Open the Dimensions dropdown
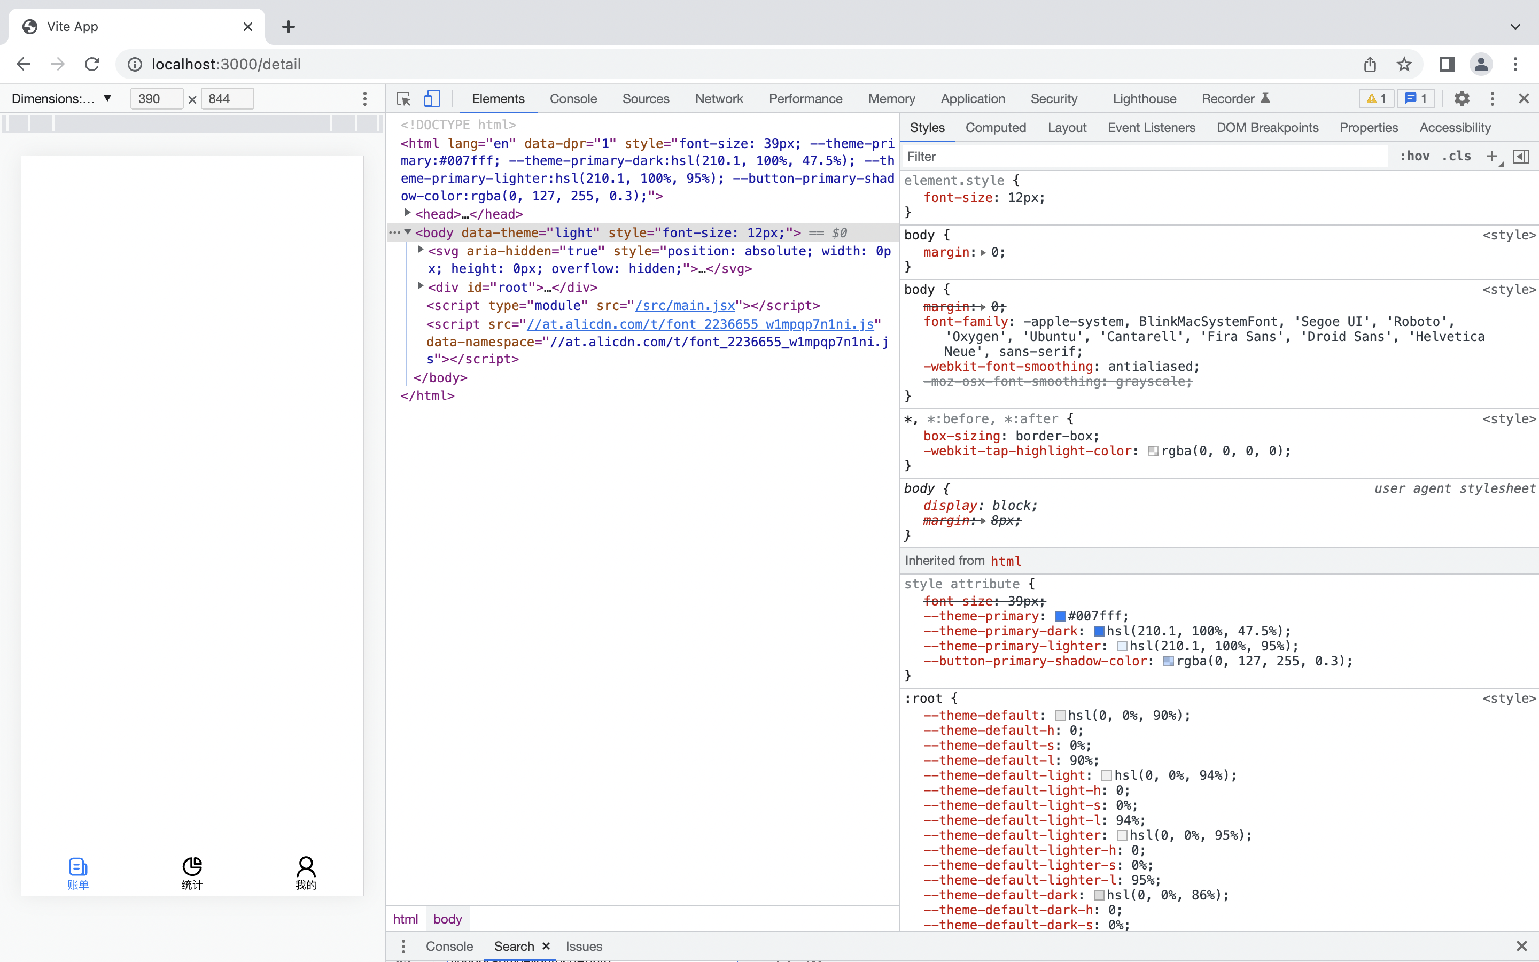This screenshot has width=1539, height=962. [61, 99]
